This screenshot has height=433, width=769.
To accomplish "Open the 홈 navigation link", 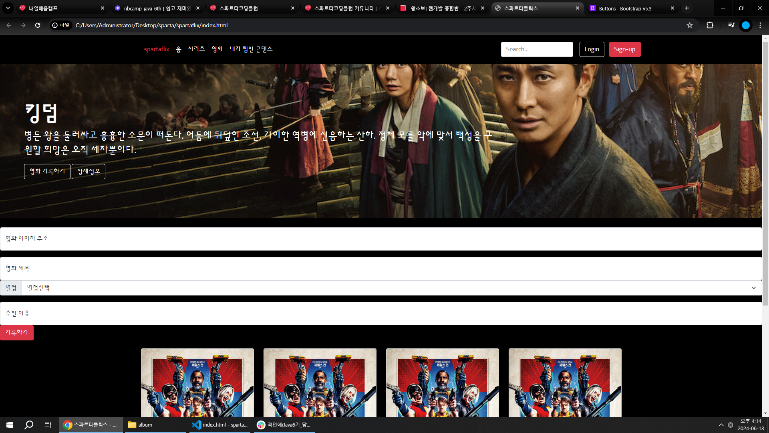I will pyautogui.click(x=179, y=49).
